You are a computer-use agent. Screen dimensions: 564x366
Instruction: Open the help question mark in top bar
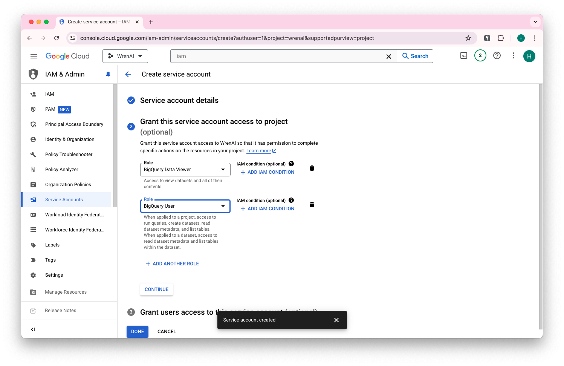[x=497, y=55]
